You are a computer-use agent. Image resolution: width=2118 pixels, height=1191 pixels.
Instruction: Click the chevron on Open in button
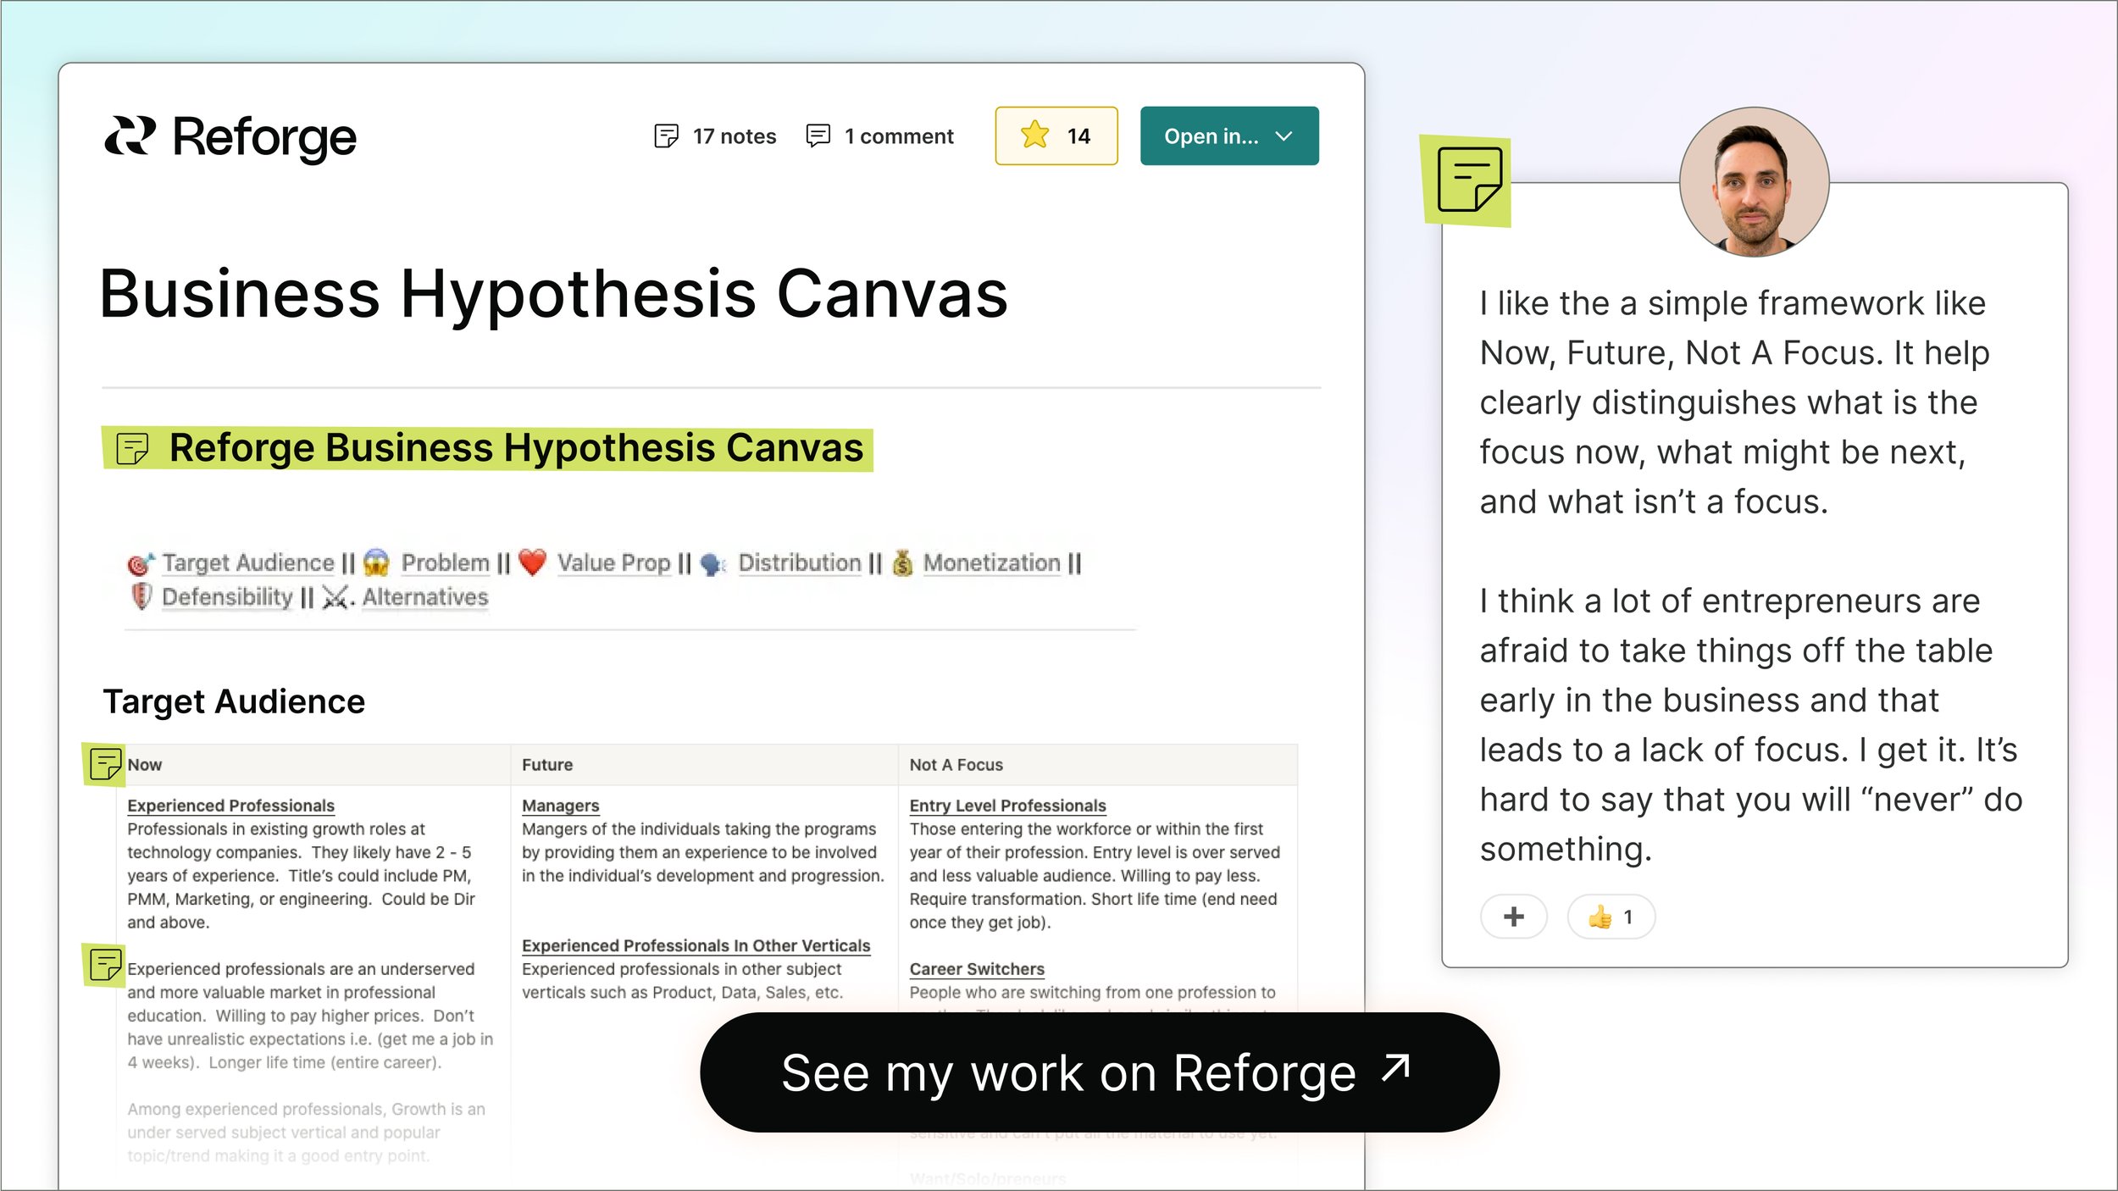[x=1284, y=136]
